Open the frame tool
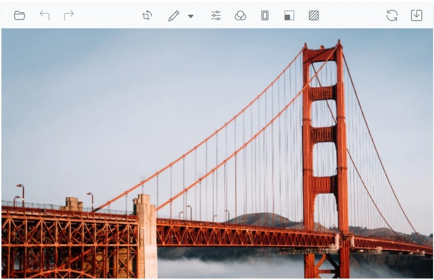 (x=265, y=16)
